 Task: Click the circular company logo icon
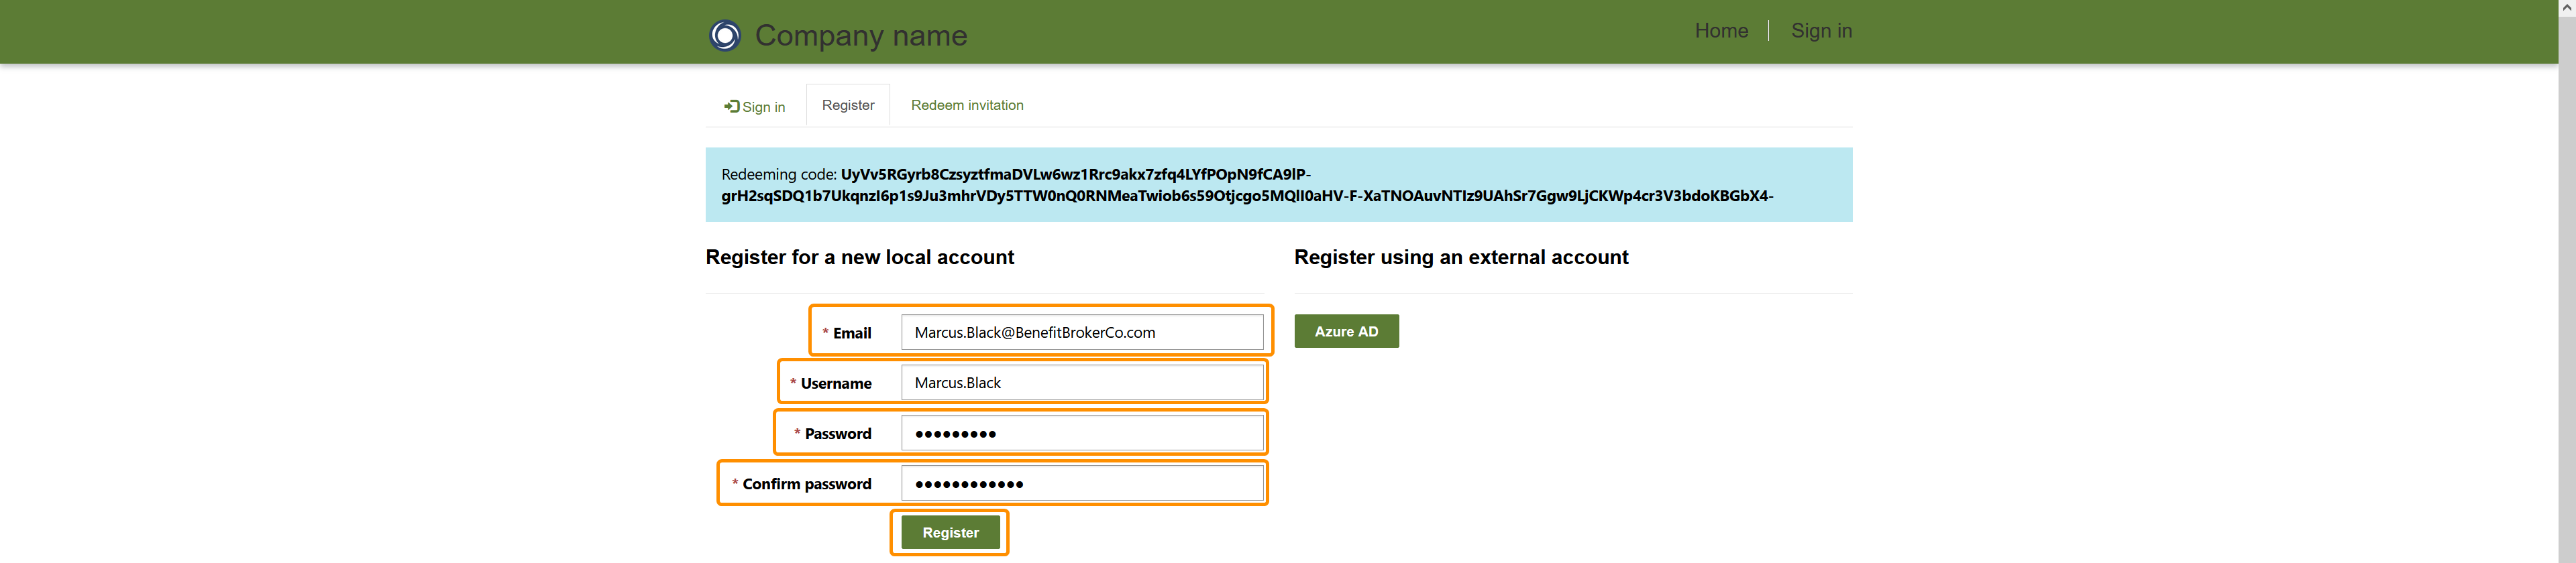pyautogui.click(x=725, y=35)
